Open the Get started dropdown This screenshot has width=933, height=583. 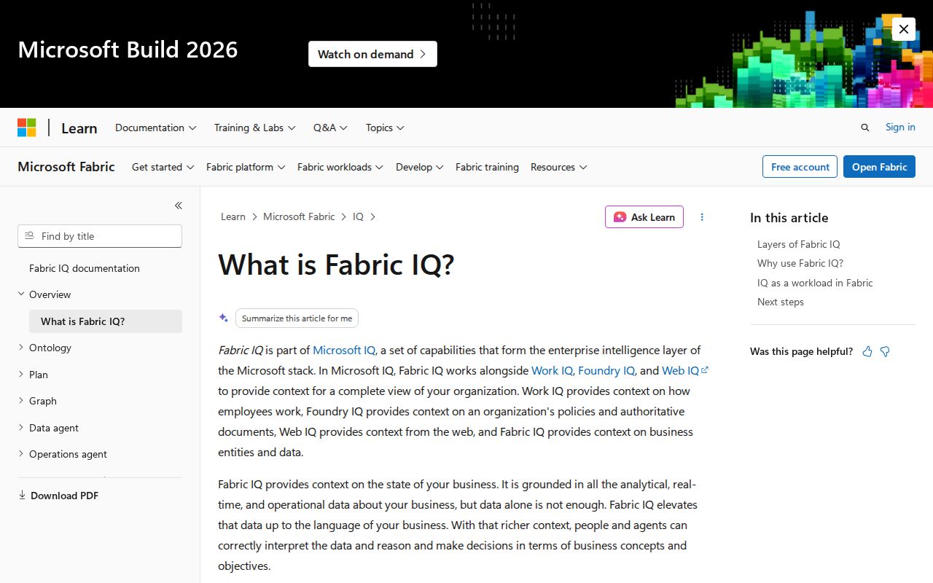(163, 167)
